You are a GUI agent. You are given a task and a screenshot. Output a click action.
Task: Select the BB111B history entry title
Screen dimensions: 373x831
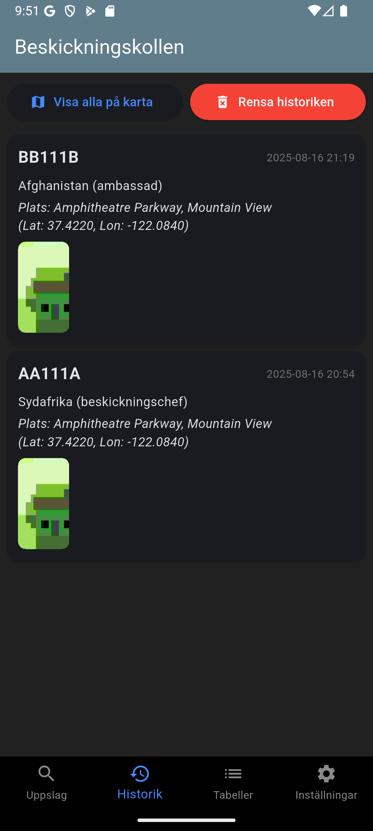click(48, 157)
